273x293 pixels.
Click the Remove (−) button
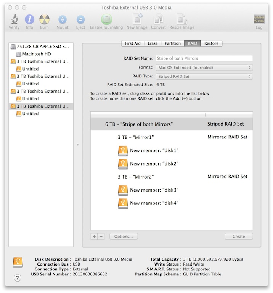pyautogui.click(x=101, y=237)
